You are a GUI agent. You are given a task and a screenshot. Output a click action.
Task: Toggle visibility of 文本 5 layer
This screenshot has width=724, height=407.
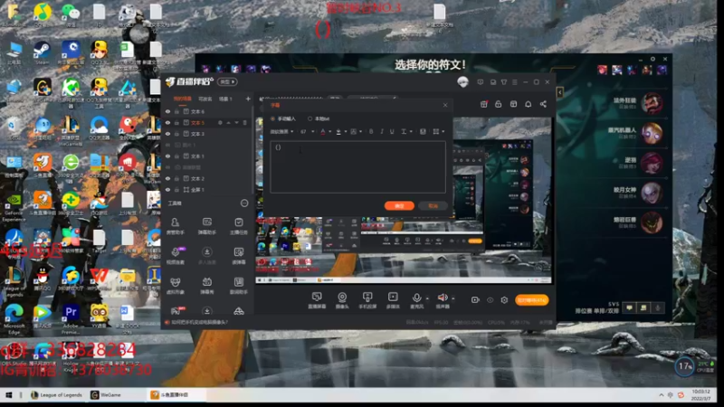pyautogui.click(x=167, y=123)
